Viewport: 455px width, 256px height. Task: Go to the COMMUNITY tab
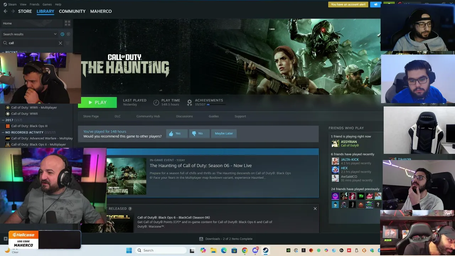click(72, 11)
